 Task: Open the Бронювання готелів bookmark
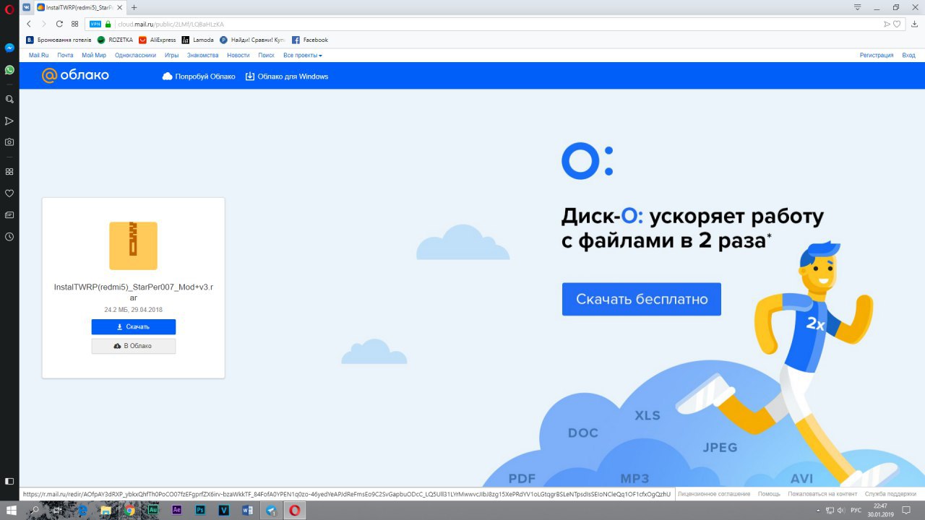coord(59,40)
